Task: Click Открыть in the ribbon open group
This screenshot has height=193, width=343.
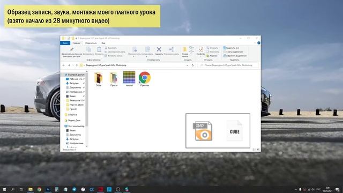Action: tap(213, 48)
